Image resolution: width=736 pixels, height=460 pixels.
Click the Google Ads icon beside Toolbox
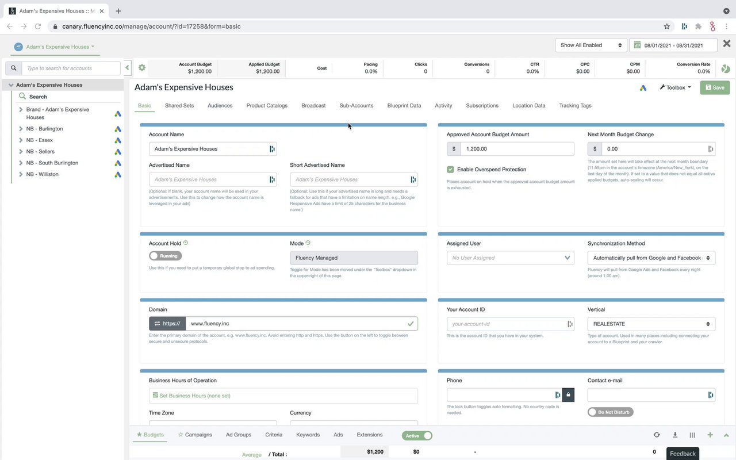[643, 88]
